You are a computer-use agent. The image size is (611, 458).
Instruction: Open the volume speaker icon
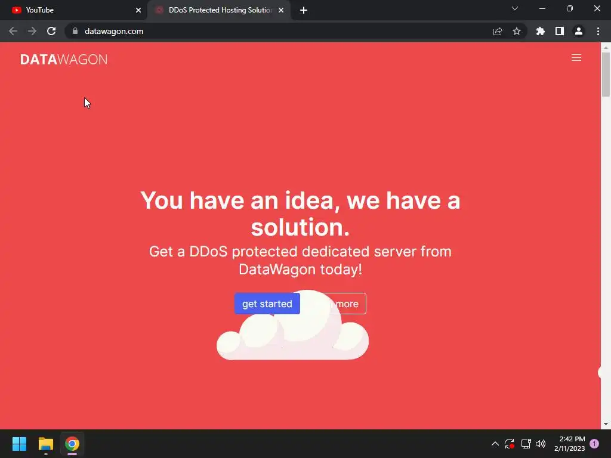pos(541,444)
